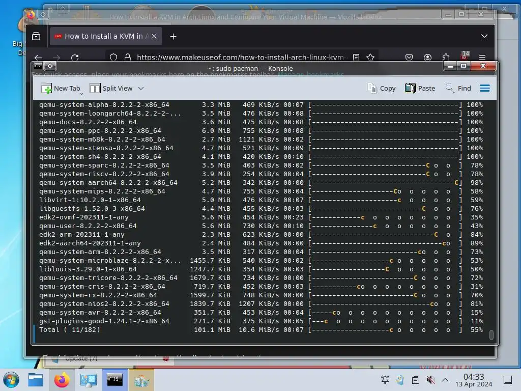
Task: Click the 'libvirt-1:10.2.0-1-x86_64' line
Action: click(x=90, y=200)
